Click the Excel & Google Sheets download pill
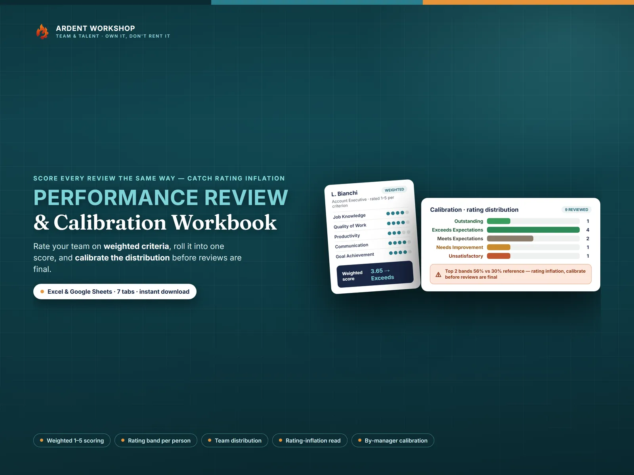634x475 pixels. (x=115, y=292)
